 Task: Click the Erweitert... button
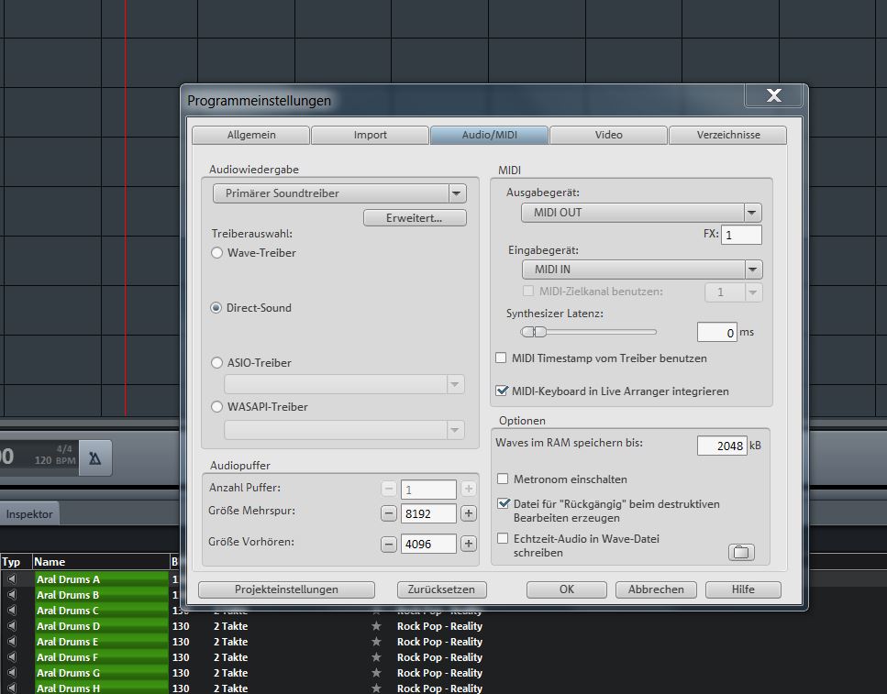coord(415,218)
